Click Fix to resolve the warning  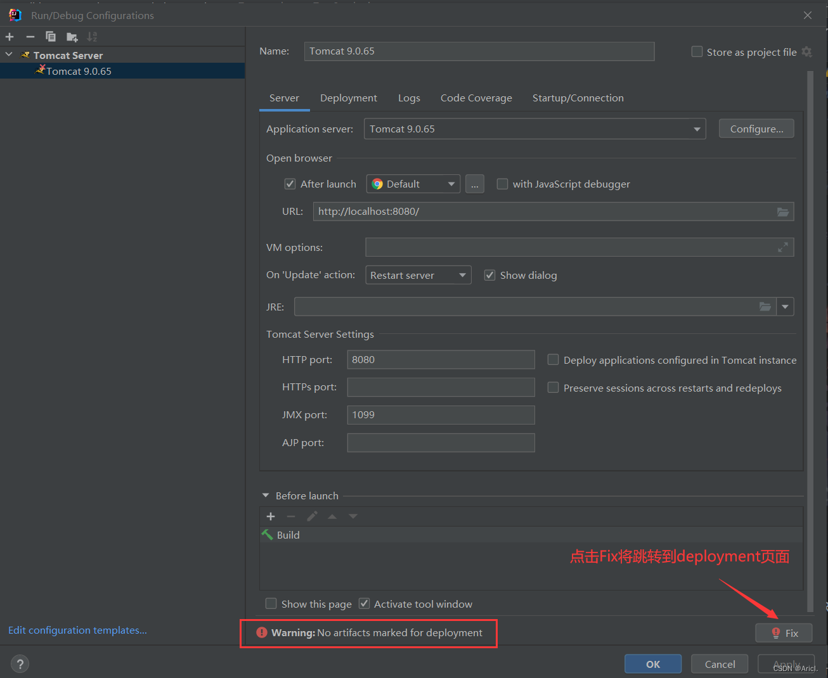[784, 633]
